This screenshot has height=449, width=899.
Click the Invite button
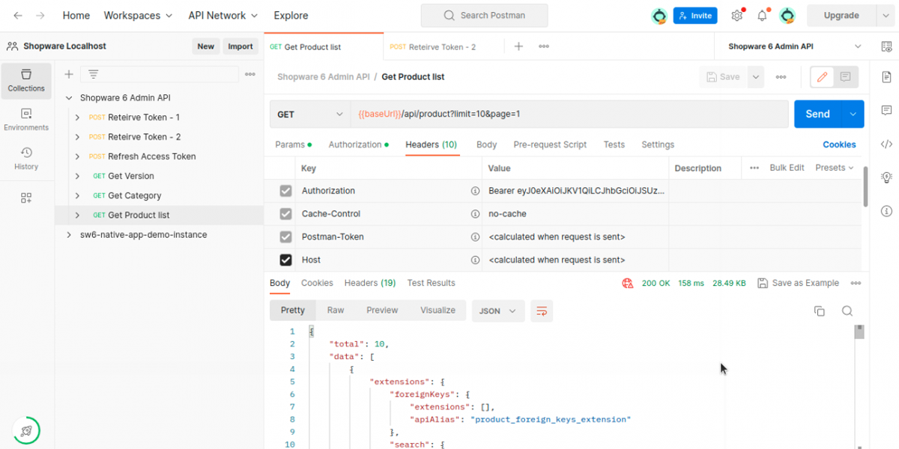point(695,15)
